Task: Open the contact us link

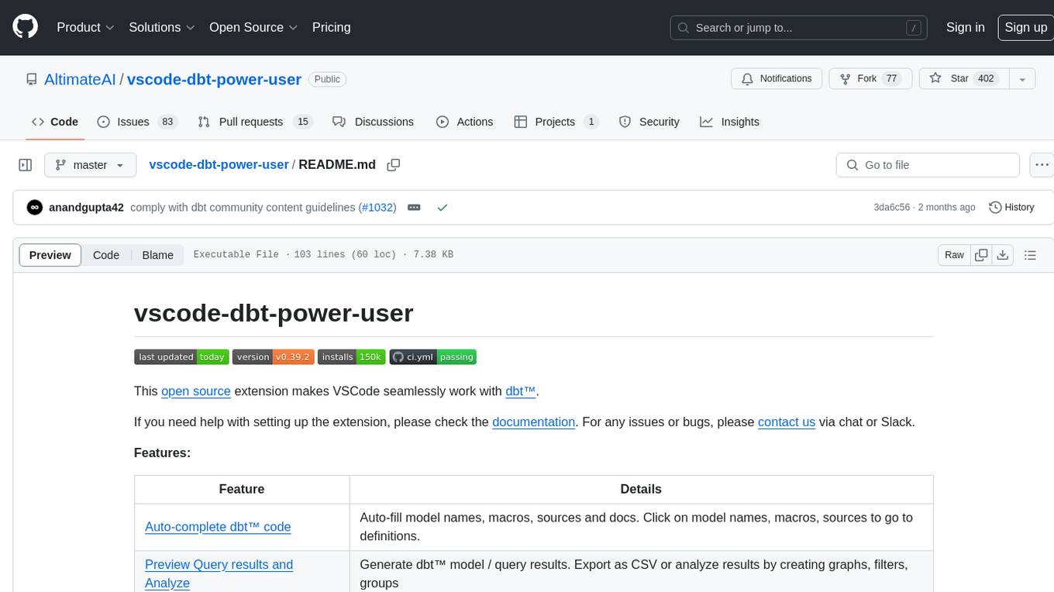Action: click(x=787, y=422)
